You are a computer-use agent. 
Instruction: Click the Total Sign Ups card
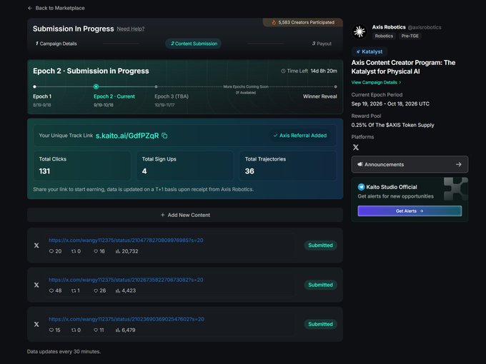click(x=184, y=166)
